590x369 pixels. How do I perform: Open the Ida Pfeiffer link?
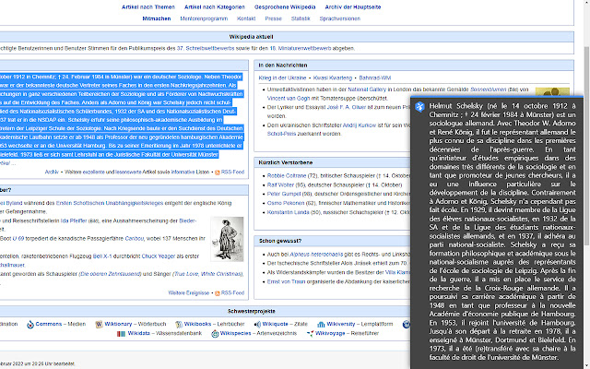(x=74, y=220)
